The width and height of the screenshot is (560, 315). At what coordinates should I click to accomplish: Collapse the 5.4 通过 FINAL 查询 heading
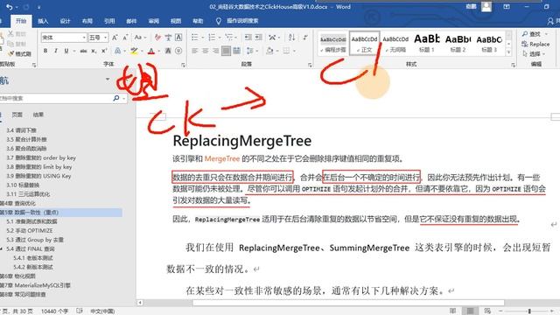[x=1, y=248]
